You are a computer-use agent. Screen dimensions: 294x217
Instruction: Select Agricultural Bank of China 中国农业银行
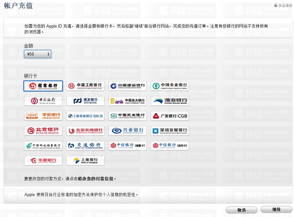pos(170,86)
